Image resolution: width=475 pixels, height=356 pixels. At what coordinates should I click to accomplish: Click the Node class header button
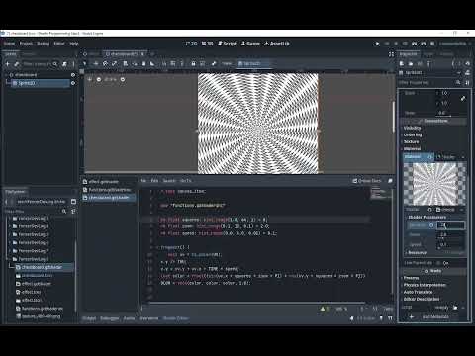[433, 271]
